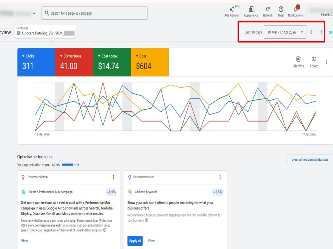Click the help icon after Broad Match adoption
The width and height of the screenshot is (333, 249).
coord(105,230)
